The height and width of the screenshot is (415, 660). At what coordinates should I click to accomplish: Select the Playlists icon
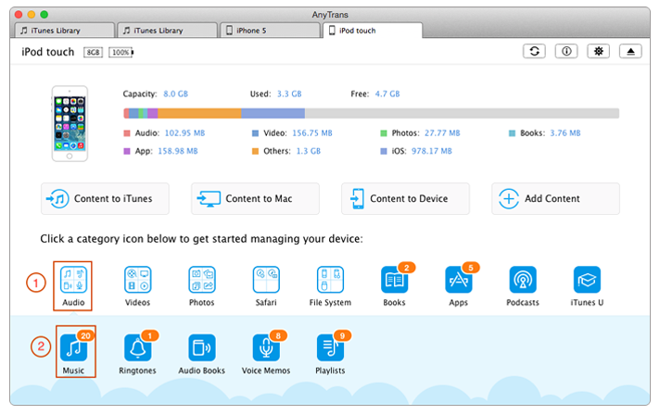coord(330,348)
